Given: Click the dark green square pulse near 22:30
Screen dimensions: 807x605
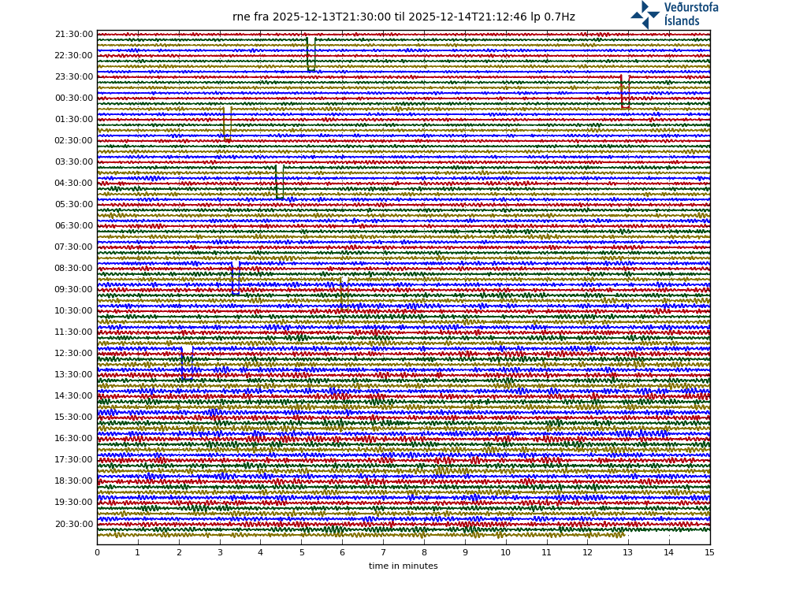Looking at the screenshot, I should click(x=311, y=54).
